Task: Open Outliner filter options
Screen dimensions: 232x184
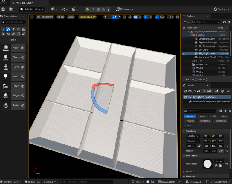Action: [186, 22]
